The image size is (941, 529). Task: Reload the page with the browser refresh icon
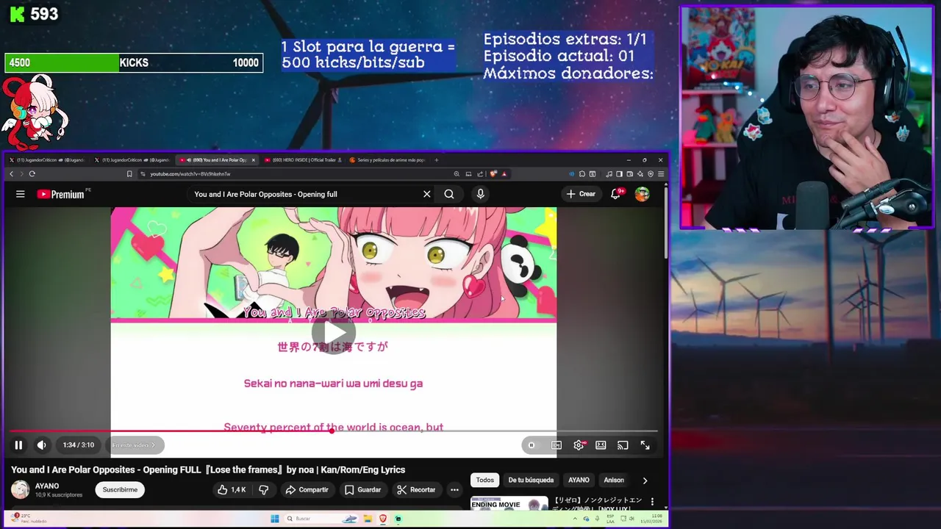click(x=32, y=174)
